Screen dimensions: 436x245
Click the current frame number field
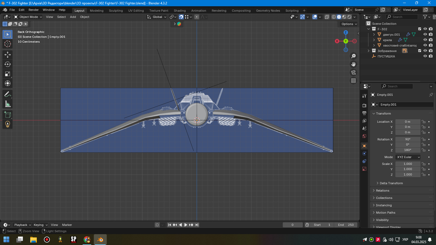coord(293,225)
